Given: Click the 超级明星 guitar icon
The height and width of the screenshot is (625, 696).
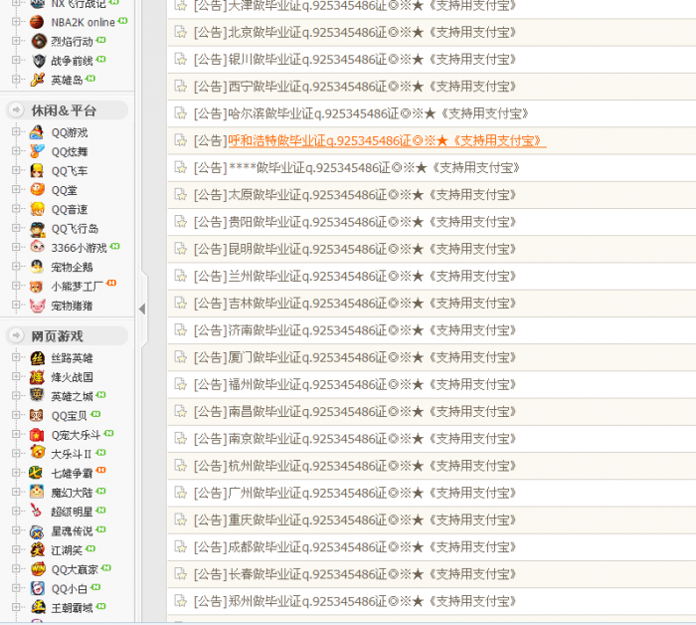Looking at the screenshot, I should (x=37, y=512).
